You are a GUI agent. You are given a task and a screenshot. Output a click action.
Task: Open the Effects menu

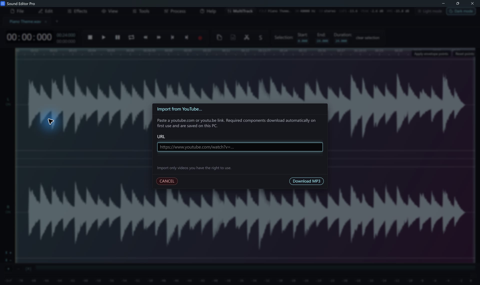coord(77,11)
